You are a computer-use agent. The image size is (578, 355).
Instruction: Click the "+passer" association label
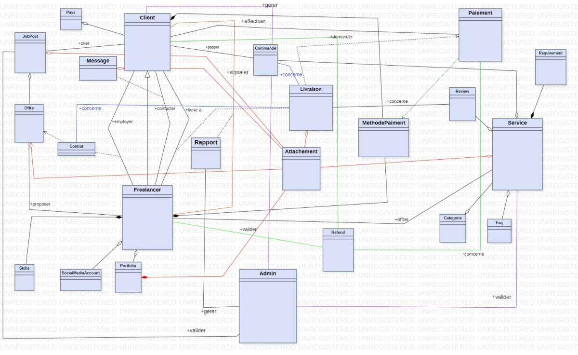212,47
